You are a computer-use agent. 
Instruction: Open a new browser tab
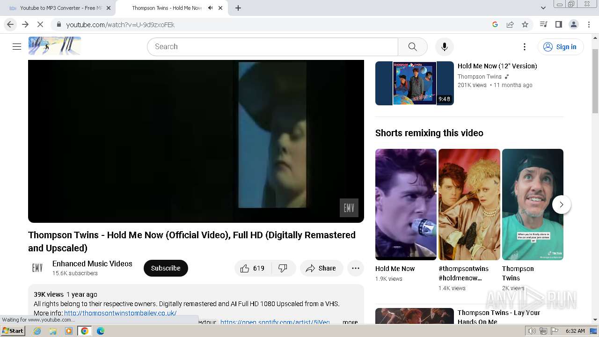click(238, 8)
